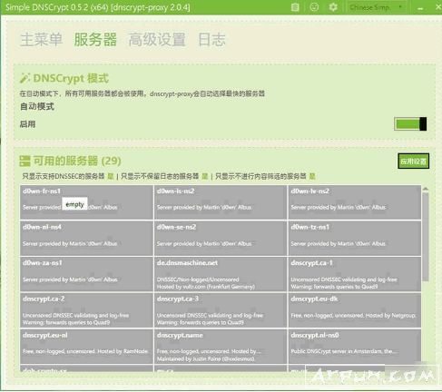This screenshot has width=442, height=392.
Task: Toggle 只显示支持DNSSEC的服务器 filter
Action: pos(111,176)
